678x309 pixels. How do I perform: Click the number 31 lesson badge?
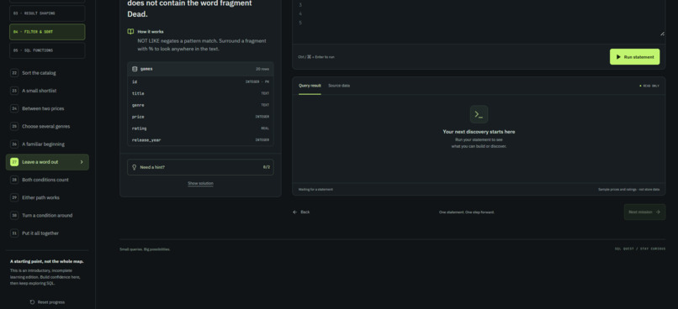14,233
